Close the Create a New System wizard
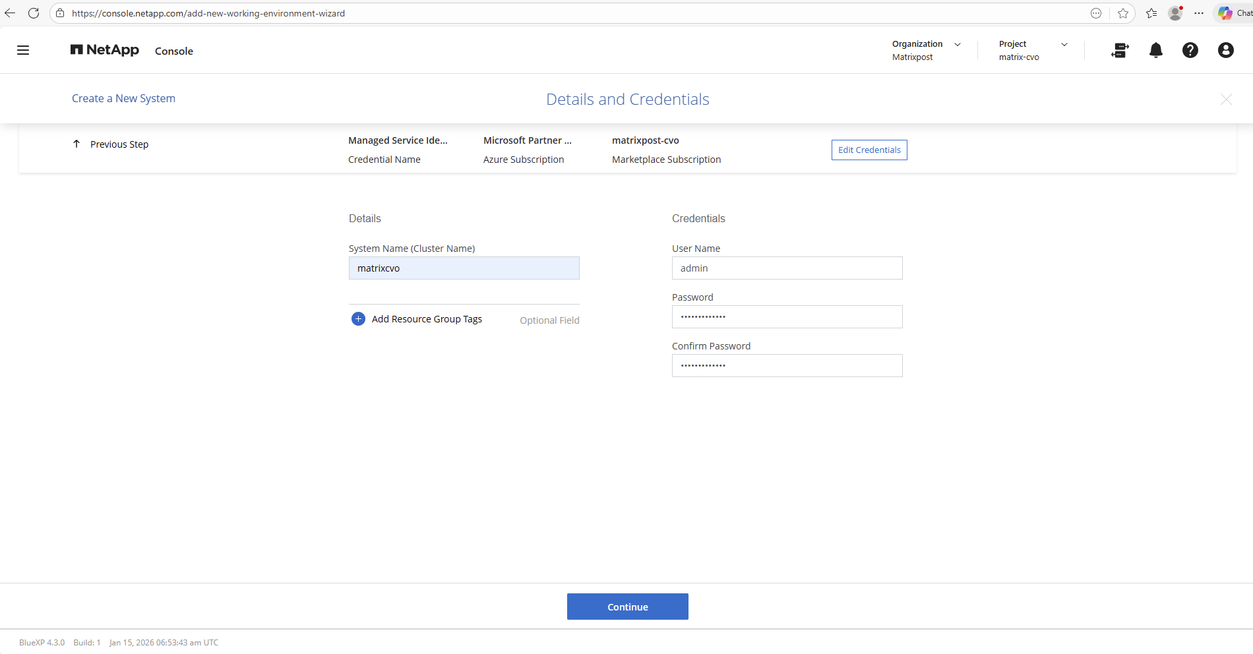This screenshot has height=654, width=1253. (1226, 100)
